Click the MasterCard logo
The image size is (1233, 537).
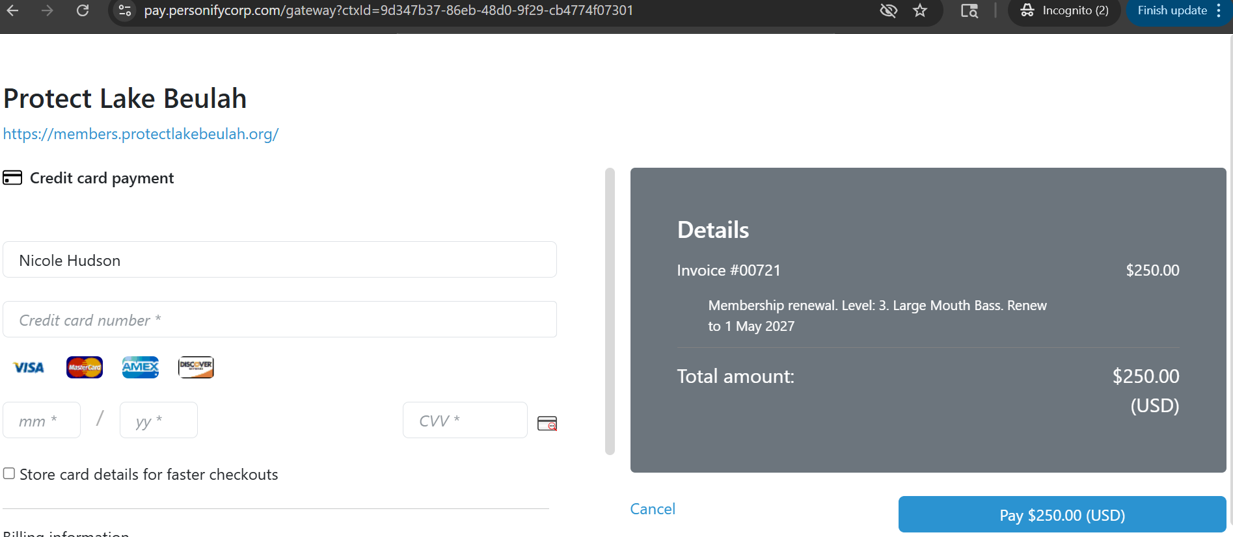(x=85, y=367)
